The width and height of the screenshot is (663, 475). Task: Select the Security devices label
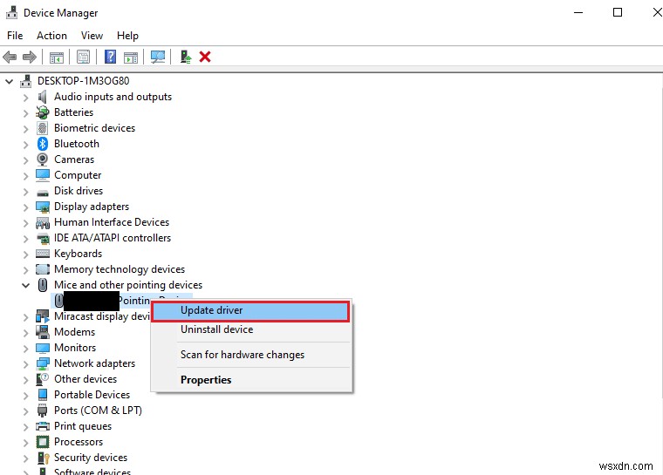pos(91,458)
